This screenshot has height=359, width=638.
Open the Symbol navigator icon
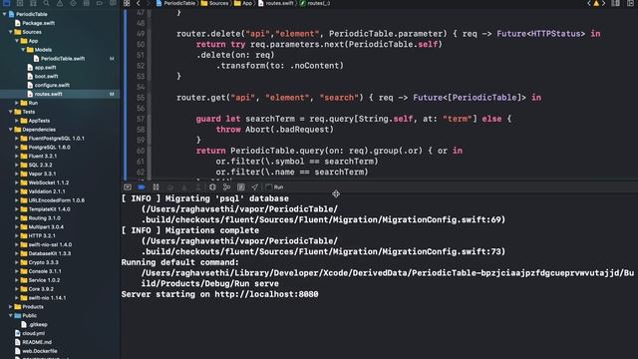[33, 3]
